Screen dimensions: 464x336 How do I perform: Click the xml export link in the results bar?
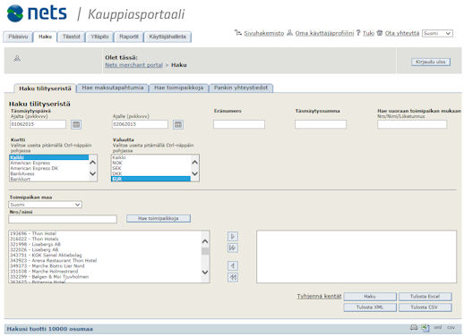coord(438,328)
